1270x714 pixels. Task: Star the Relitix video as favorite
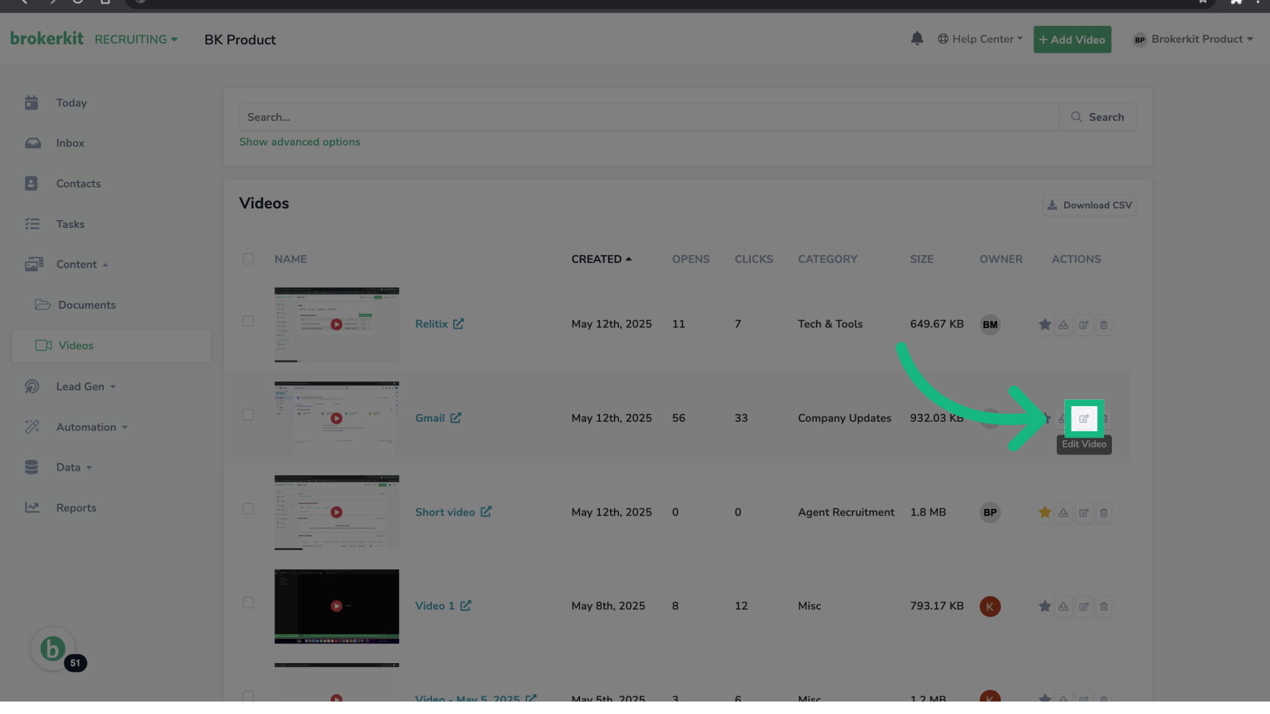(1044, 325)
